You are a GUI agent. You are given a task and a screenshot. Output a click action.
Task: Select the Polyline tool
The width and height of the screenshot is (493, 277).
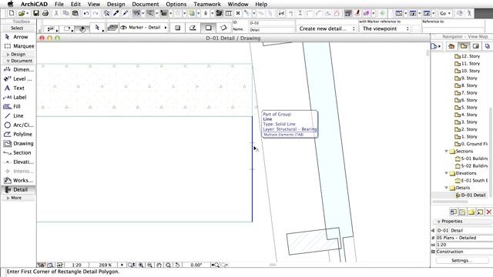pyautogui.click(x=18, y=134)
